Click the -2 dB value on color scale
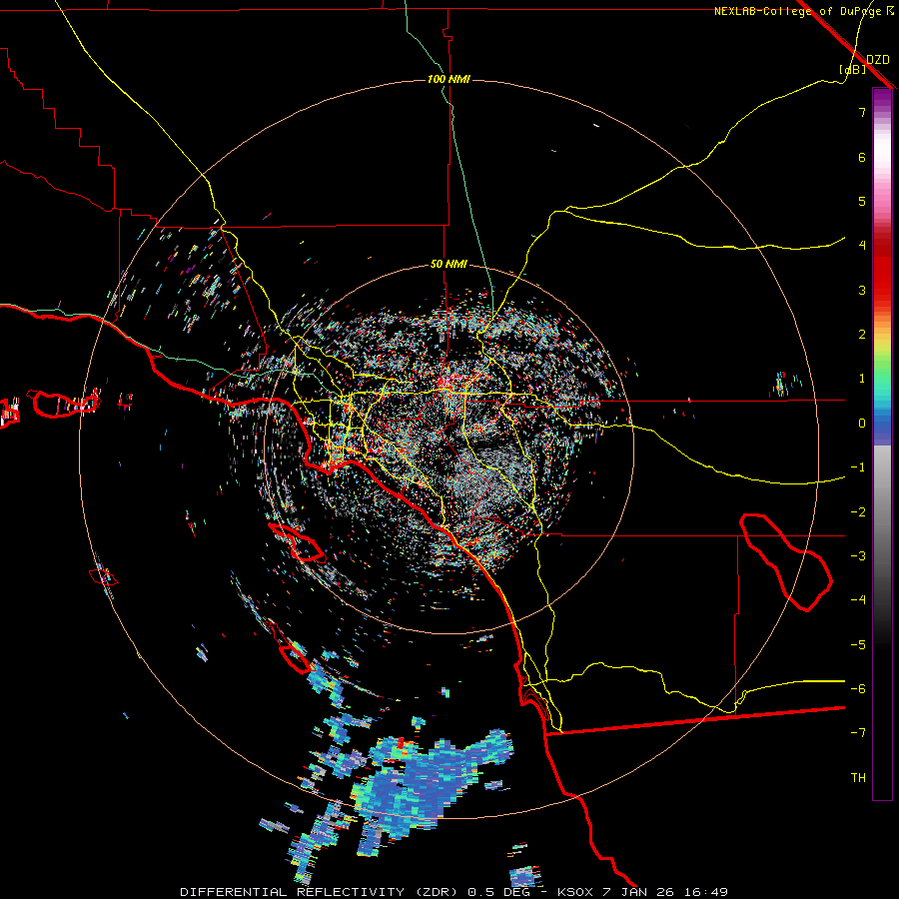 coord(858,512)
